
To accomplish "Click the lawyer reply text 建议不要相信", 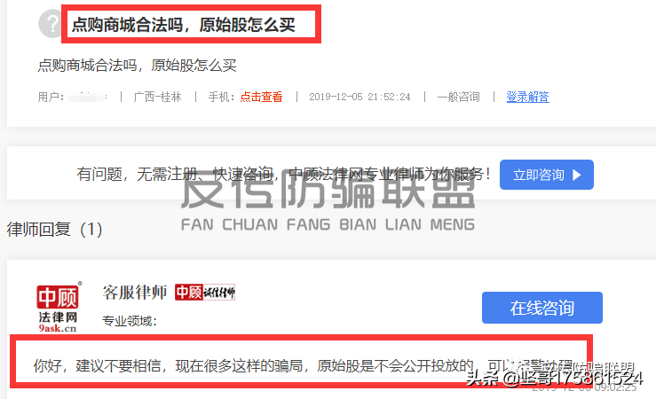I will 118,366.
